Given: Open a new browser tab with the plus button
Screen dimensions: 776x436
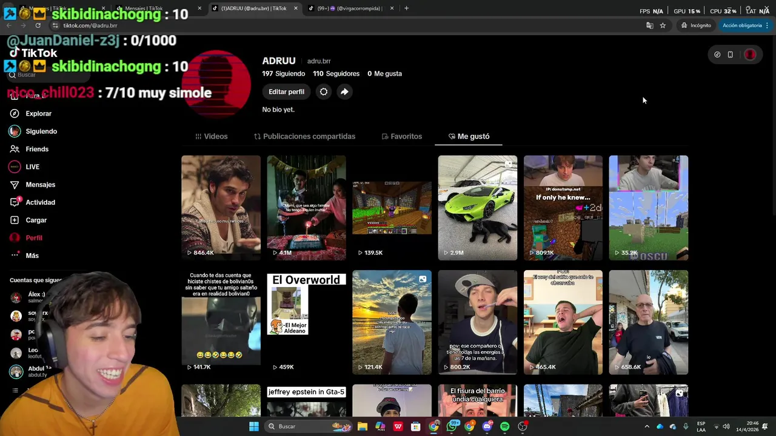Looking at the screenshot, I should point(406,8).
